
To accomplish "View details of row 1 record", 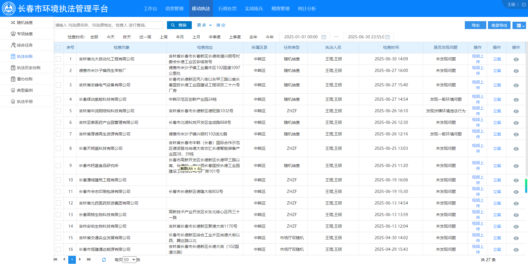I will [516, 59].
